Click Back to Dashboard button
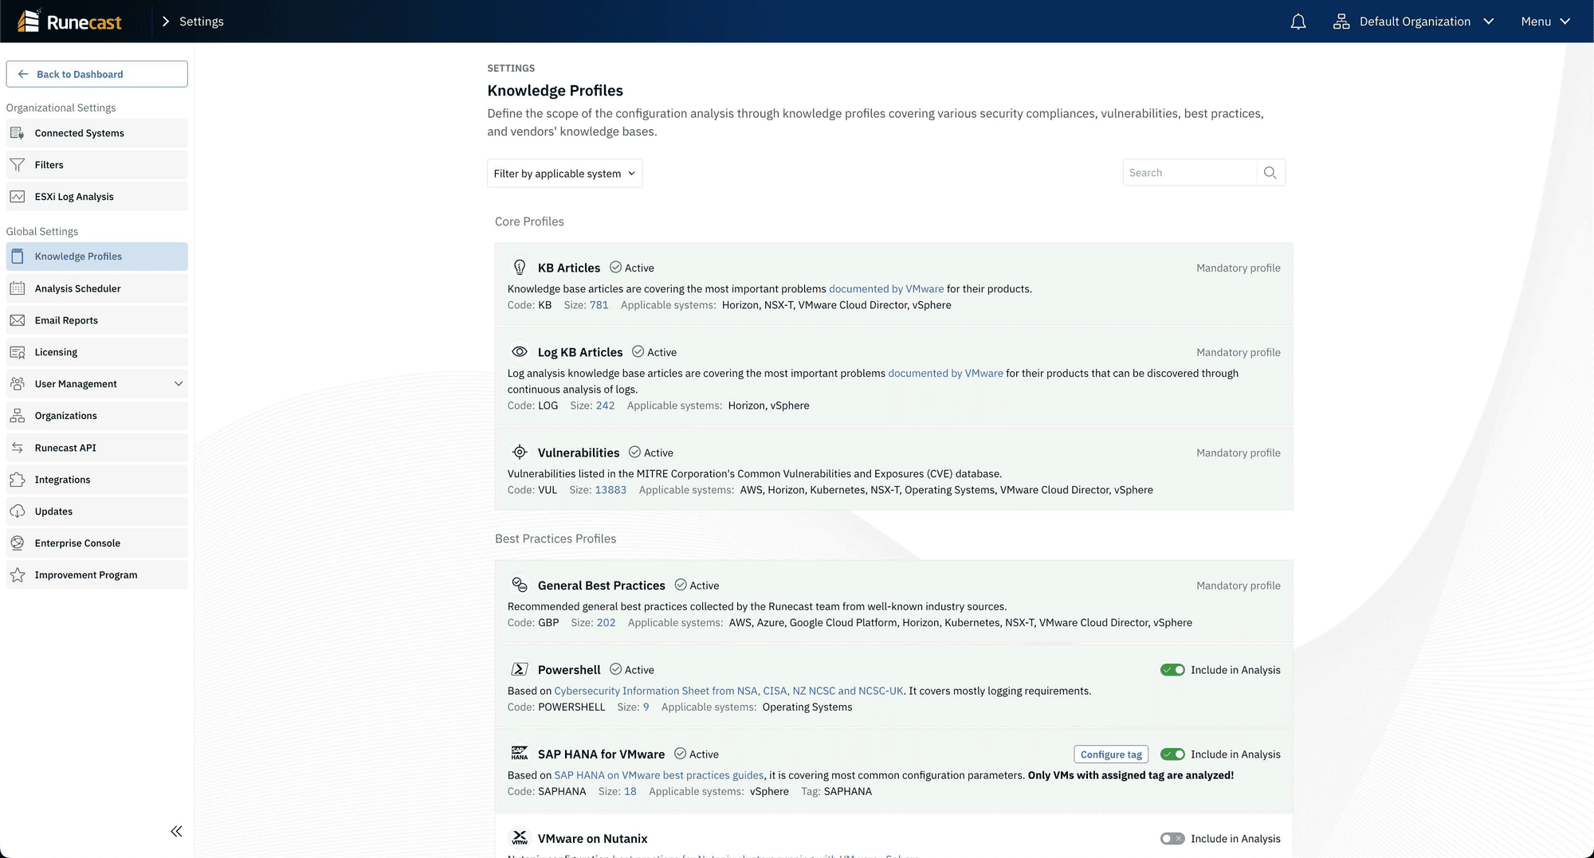The height and width of the screenshot is (858, 1594). pos(97,74)
